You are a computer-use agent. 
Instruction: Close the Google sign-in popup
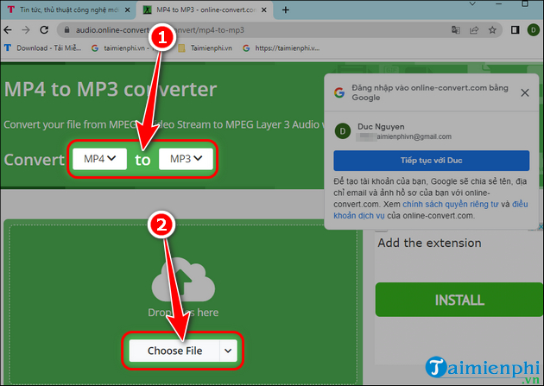coord(525,92)
